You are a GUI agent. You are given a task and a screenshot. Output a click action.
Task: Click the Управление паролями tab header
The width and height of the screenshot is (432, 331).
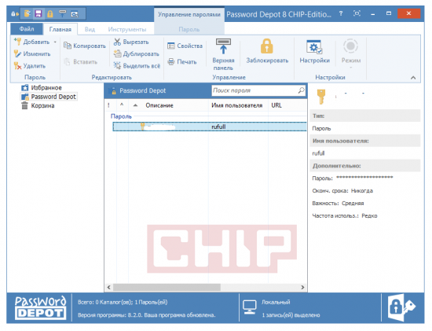click(x=189, y=14)
